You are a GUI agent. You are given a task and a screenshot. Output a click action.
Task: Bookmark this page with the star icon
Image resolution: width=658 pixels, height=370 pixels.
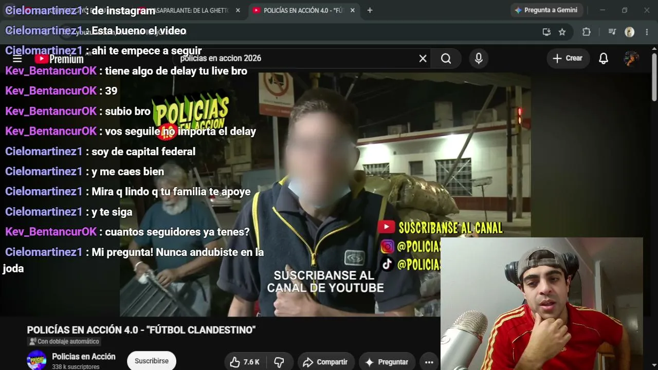[562, 32]
